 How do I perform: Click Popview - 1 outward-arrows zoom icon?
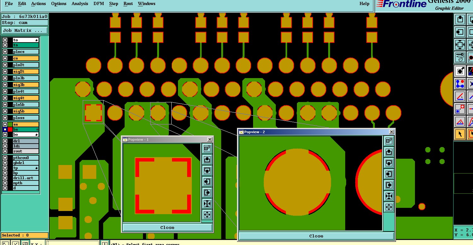click(x=207, y=215)
